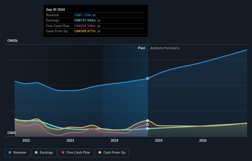
Task: Click the 'Past' section label
Action: click(142, 48)
